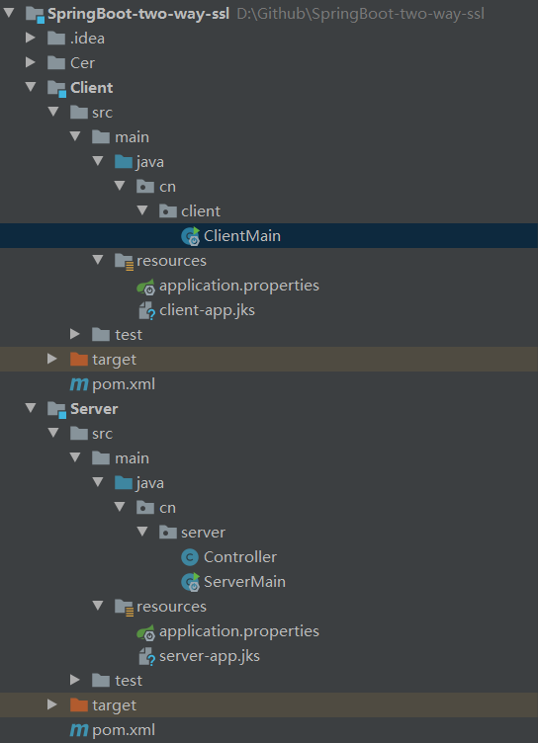Select Client application.properties file

pyautogui.click(x=239, y=286)
